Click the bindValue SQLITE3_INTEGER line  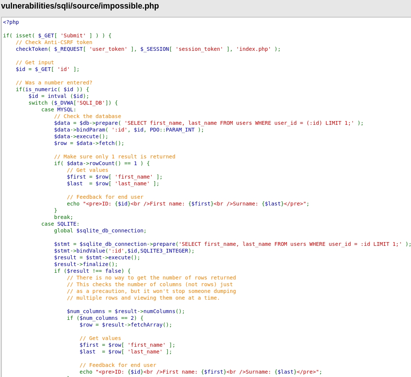[124, 251]
